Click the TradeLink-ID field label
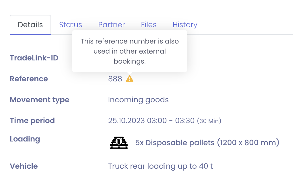Viewport: 307px width, 181px height. tap(34, 58)
